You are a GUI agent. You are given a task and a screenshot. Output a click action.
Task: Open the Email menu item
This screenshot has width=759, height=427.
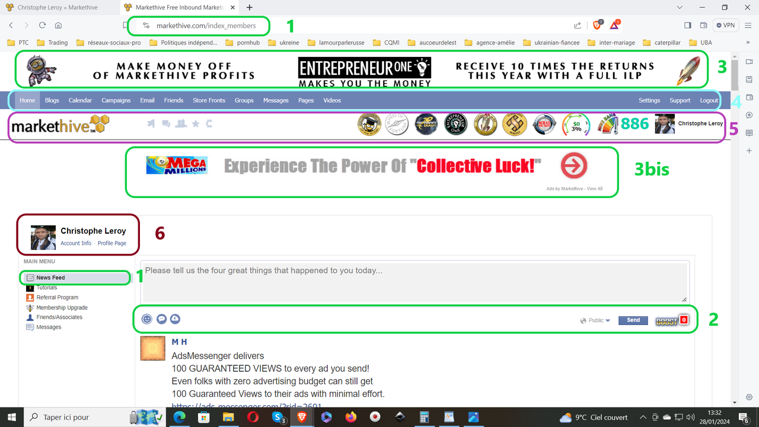pyautogui.click(x=147, y=100)
